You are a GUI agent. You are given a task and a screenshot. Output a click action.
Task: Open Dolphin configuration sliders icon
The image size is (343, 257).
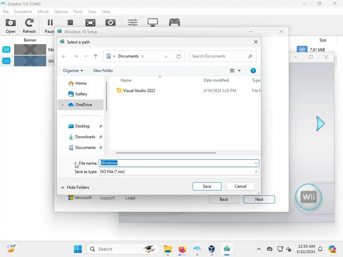coord(133,22)
